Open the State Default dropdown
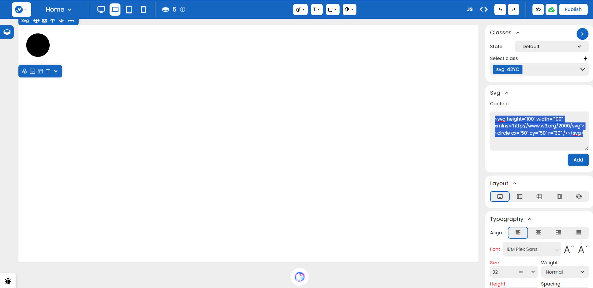 [x=551, y=47]
